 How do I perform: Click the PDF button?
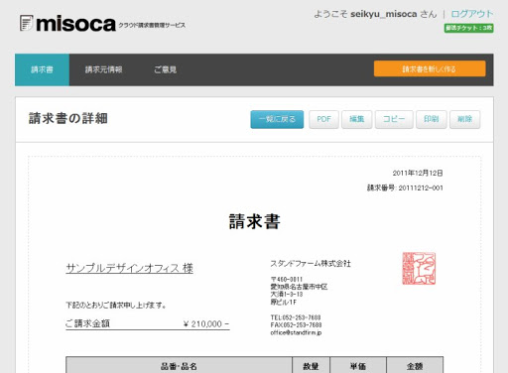click(323, 119)
